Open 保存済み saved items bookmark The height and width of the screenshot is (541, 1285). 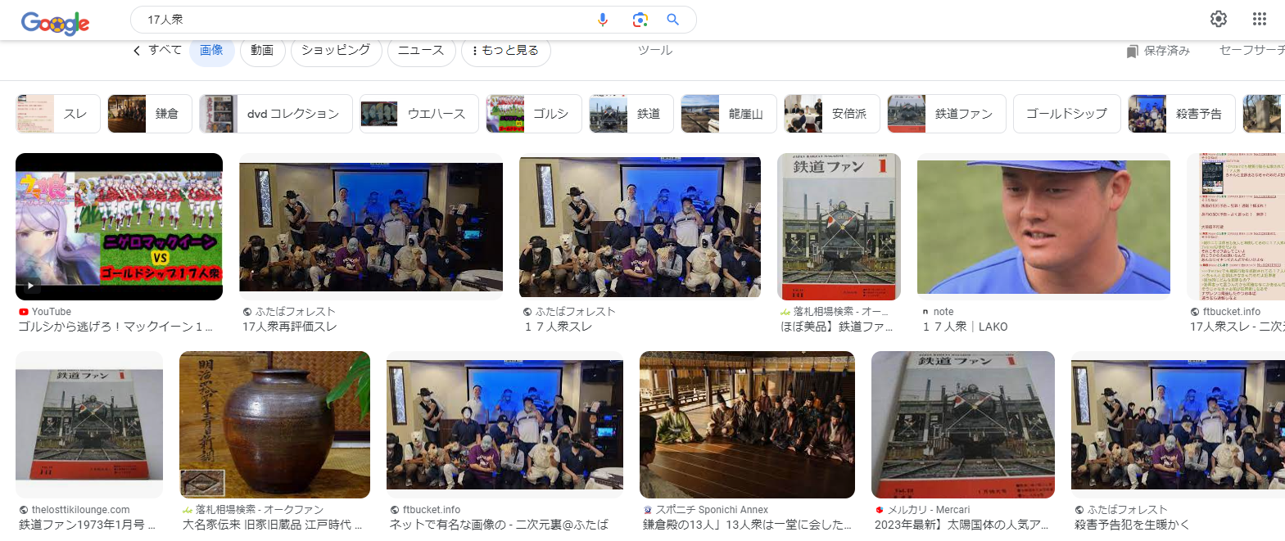(x=1158, y=51)
